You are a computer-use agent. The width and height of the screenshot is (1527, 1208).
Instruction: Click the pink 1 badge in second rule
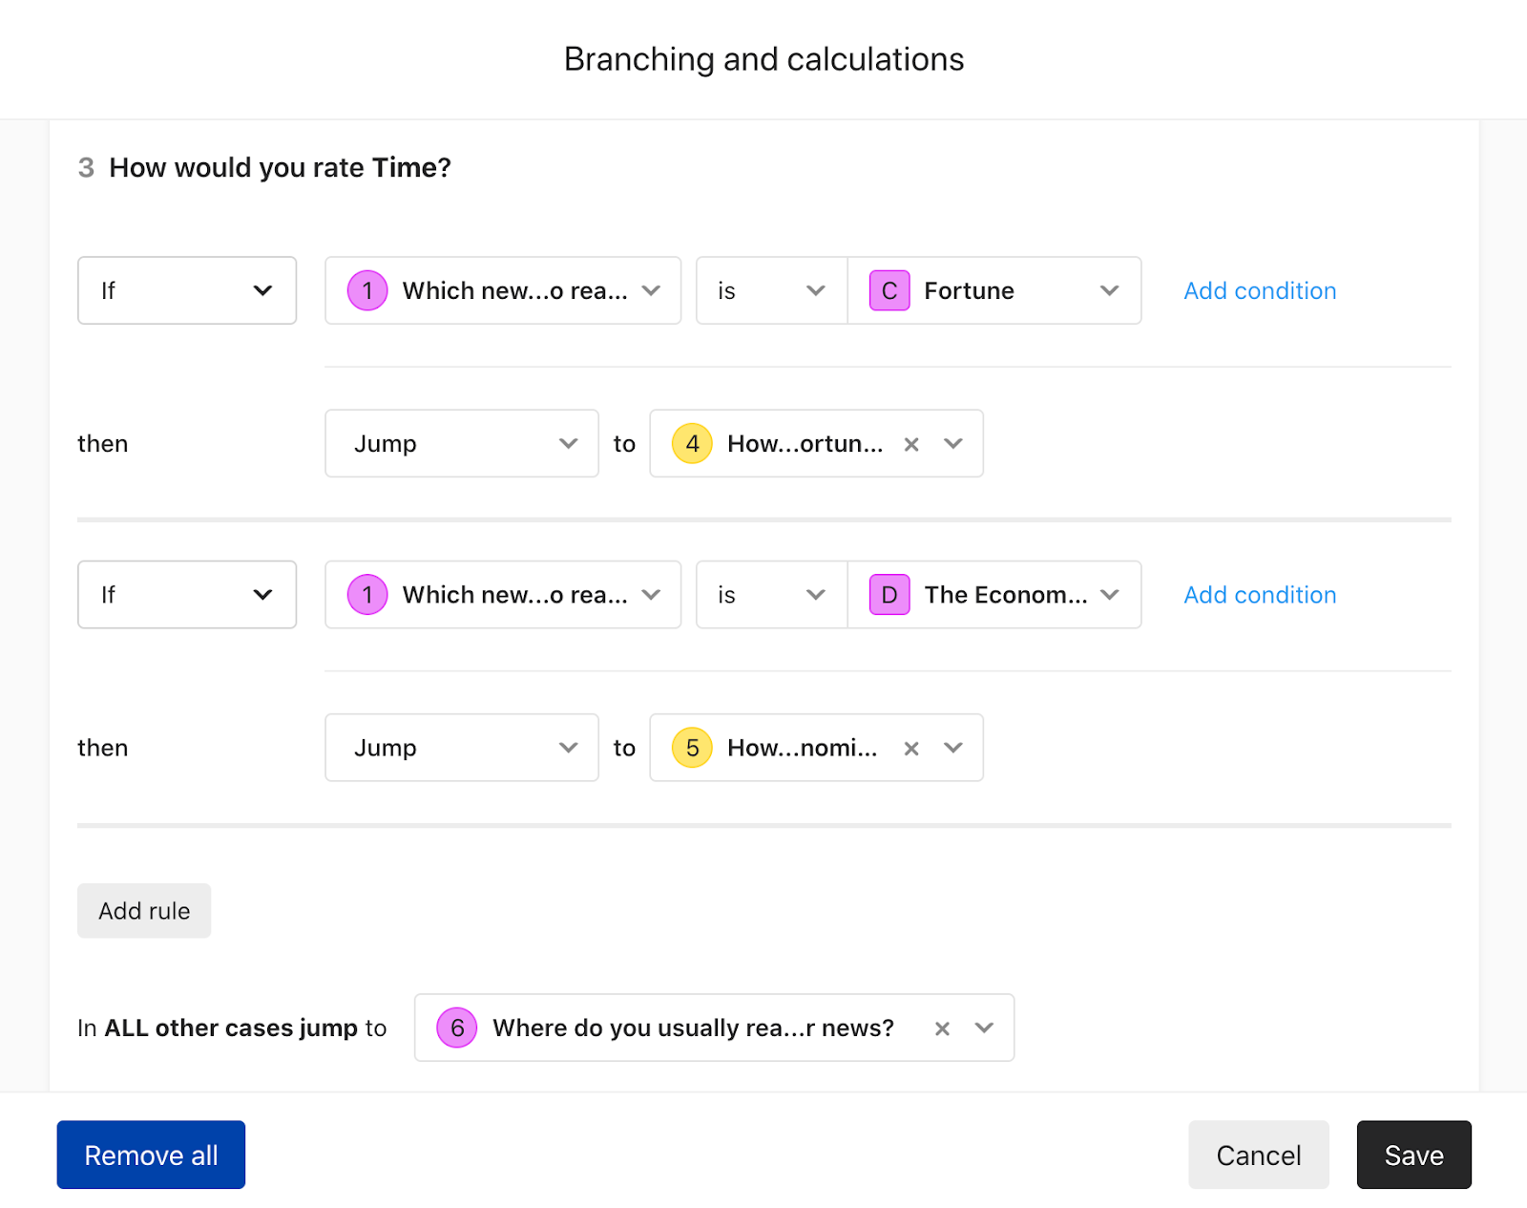[367, 595]
